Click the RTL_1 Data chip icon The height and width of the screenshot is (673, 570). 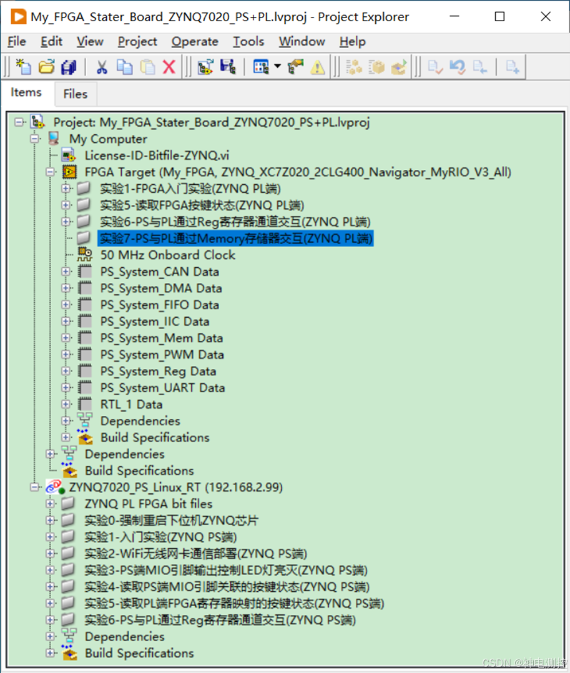point(85,404)
